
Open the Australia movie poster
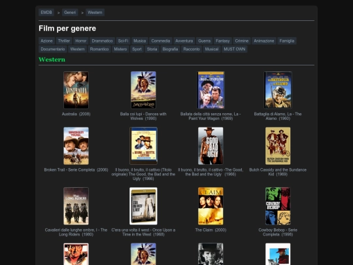[x=76, y=90]
